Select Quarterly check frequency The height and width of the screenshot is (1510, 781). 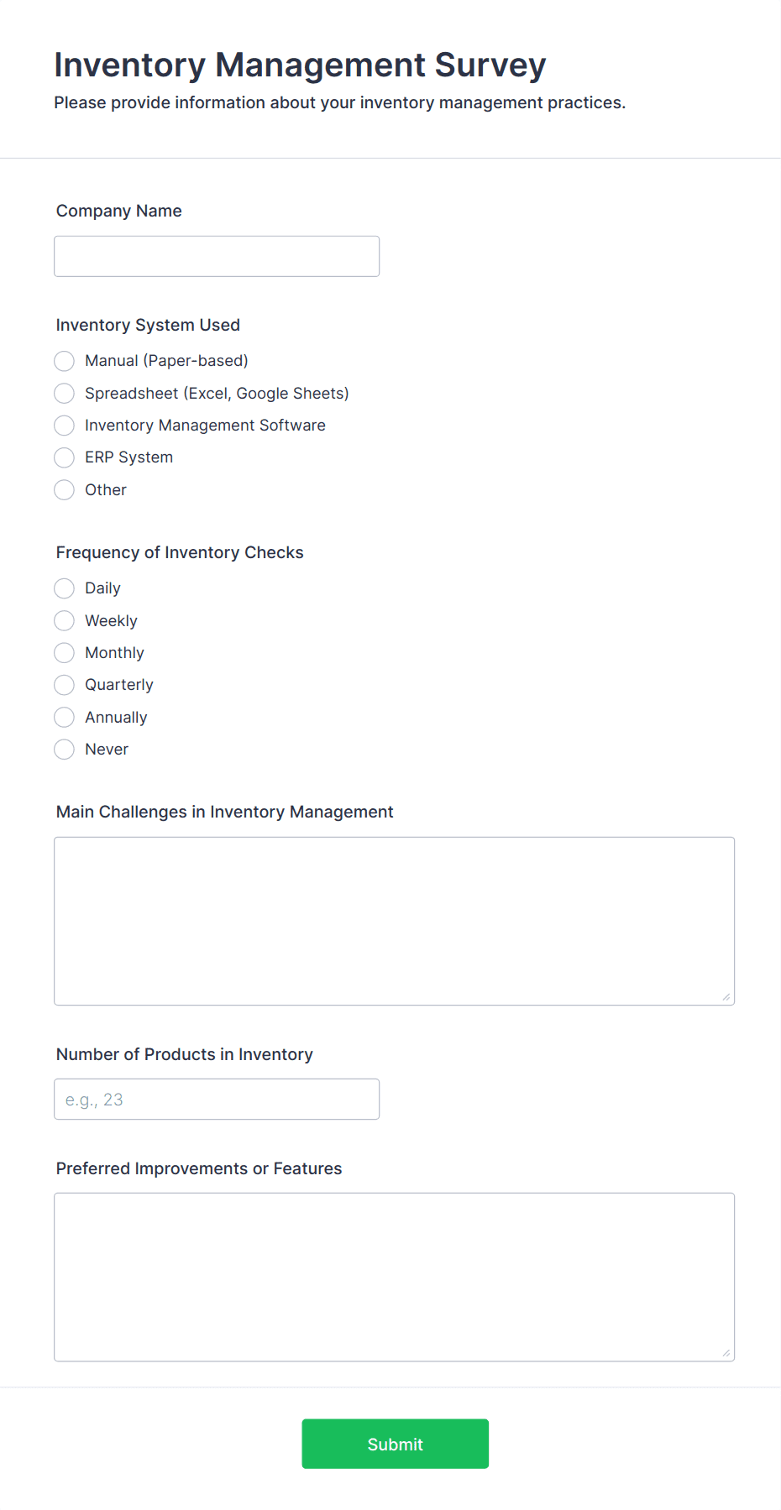[64, 685]
